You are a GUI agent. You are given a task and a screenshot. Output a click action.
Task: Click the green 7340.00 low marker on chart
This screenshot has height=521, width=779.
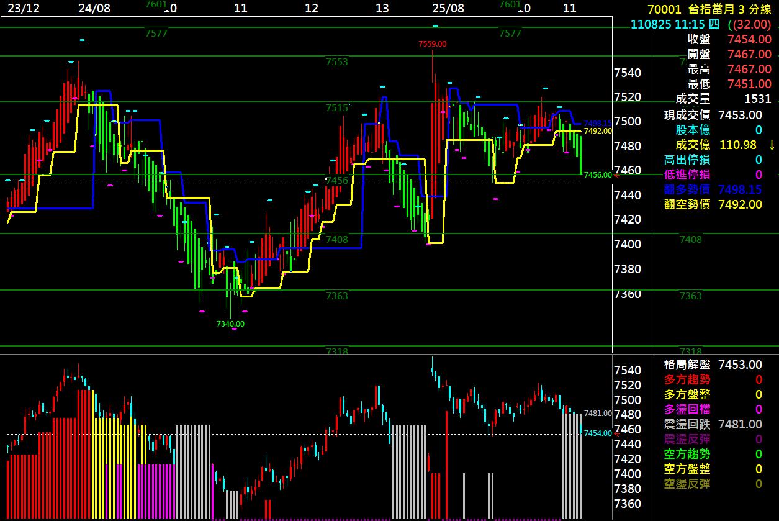(230, 324)
